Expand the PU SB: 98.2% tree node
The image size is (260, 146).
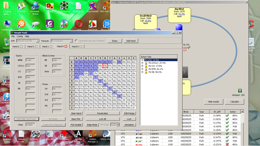pos(142,72)
